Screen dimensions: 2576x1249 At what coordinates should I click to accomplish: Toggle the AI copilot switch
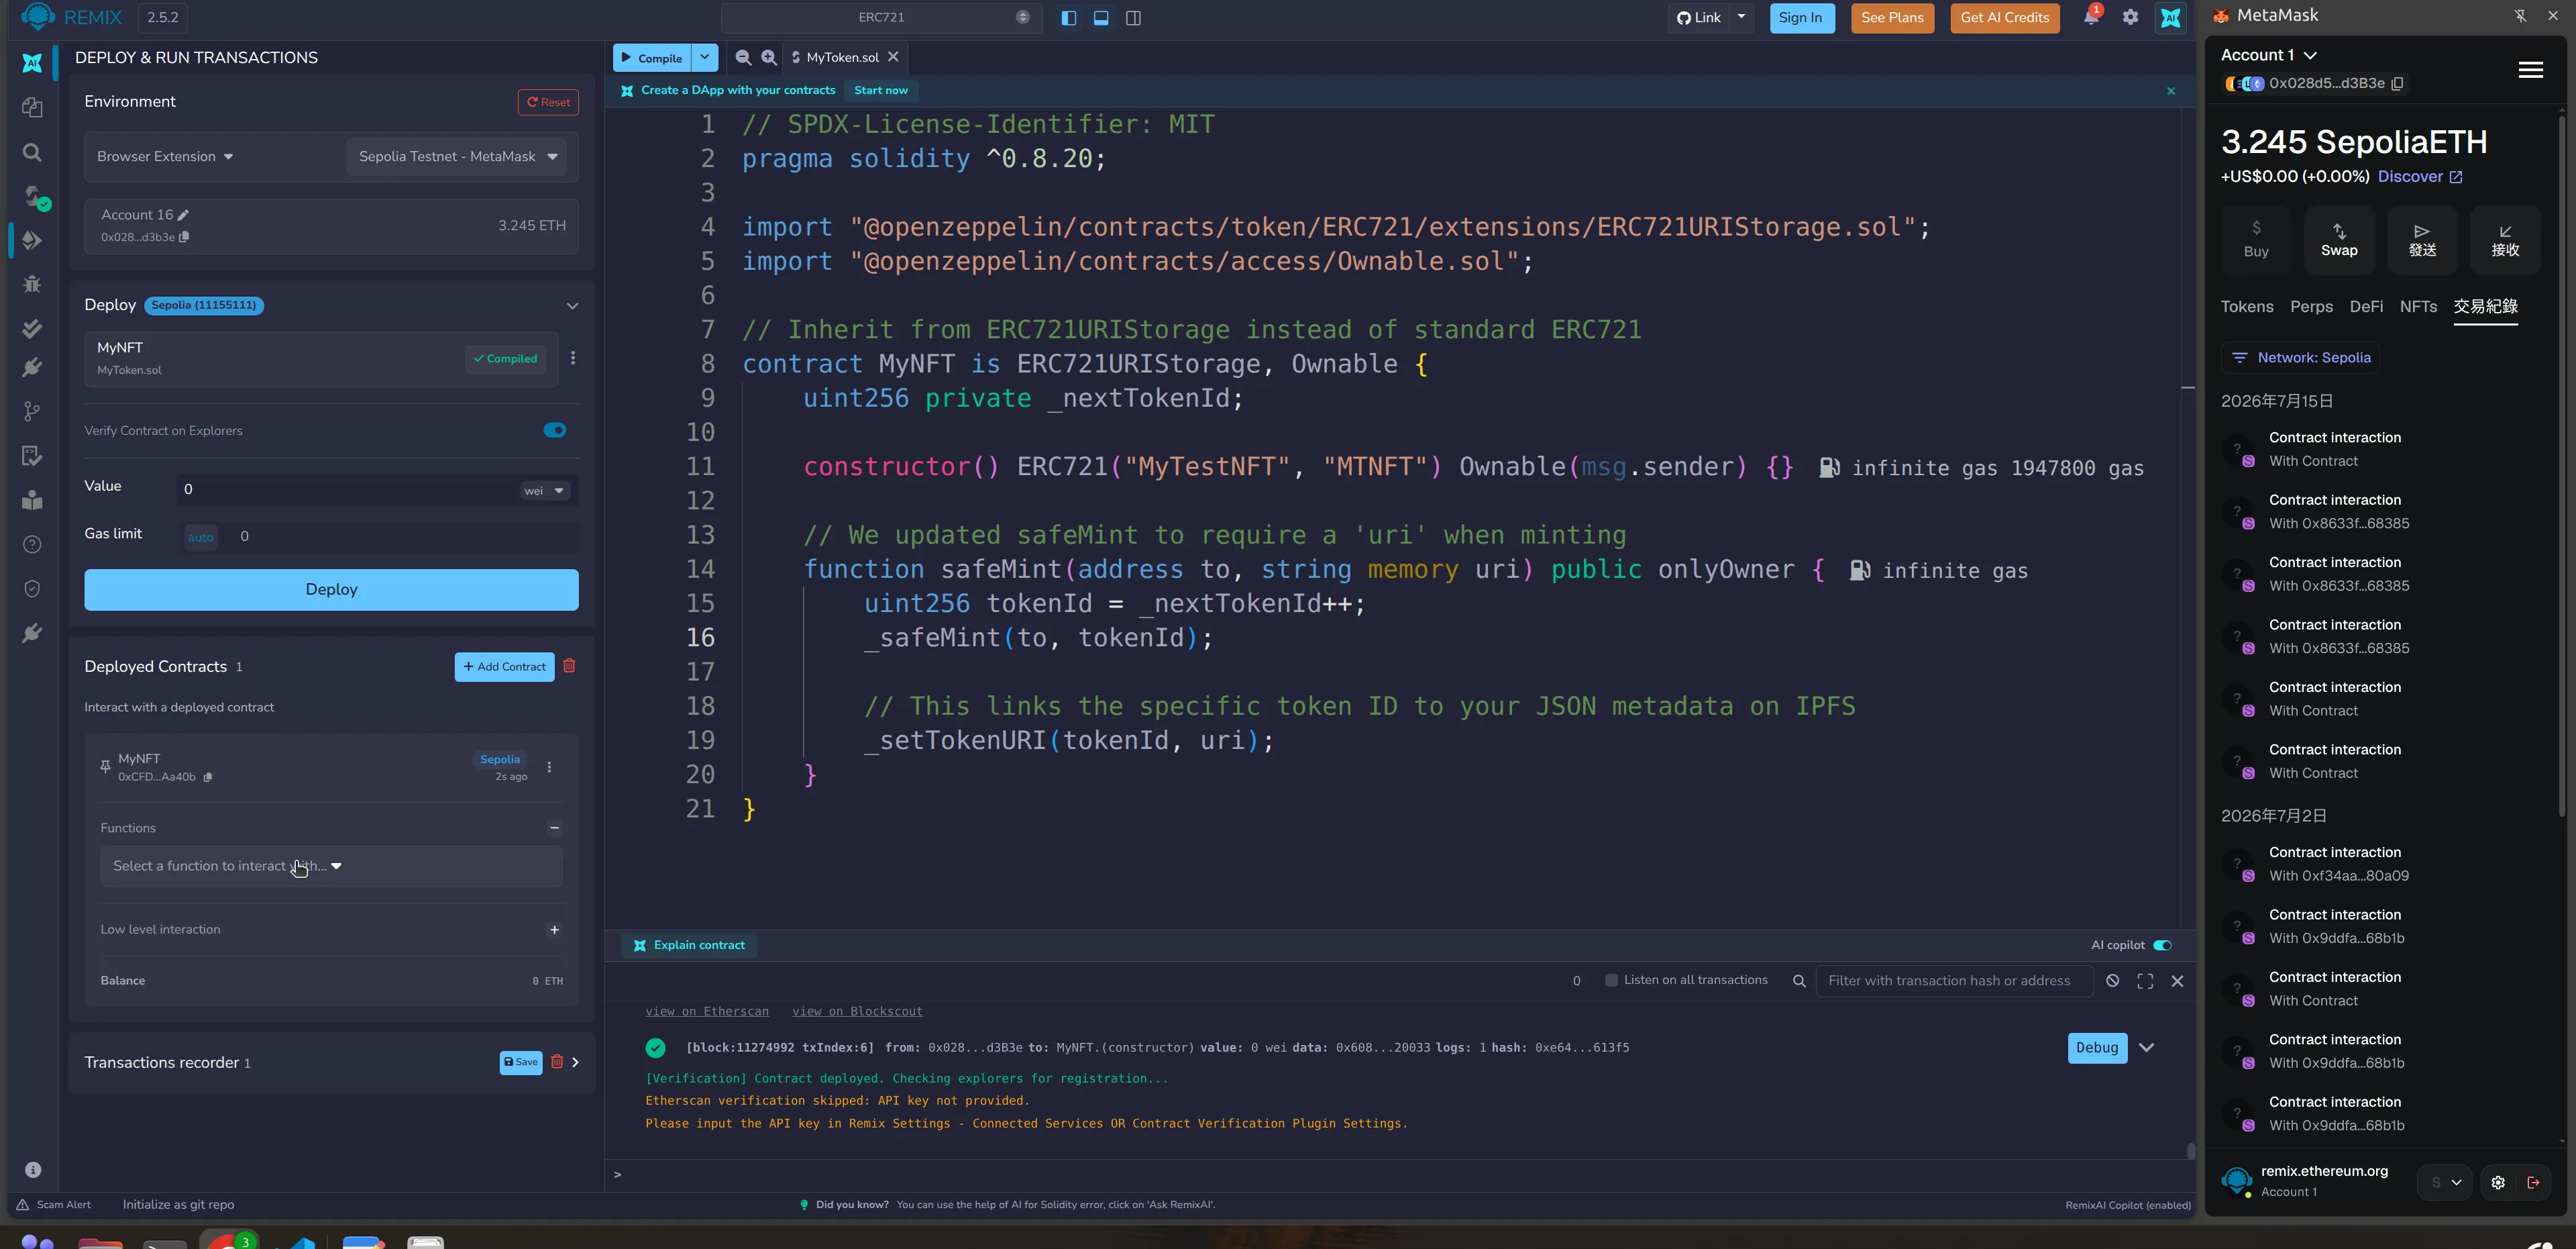click(2162, 945)
